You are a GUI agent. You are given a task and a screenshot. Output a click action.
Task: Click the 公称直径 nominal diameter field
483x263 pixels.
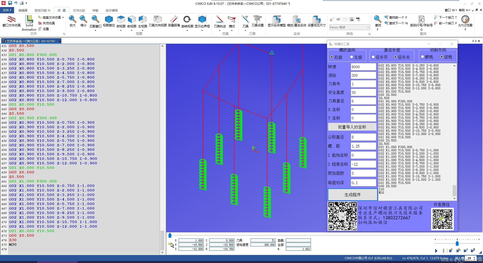363,137
